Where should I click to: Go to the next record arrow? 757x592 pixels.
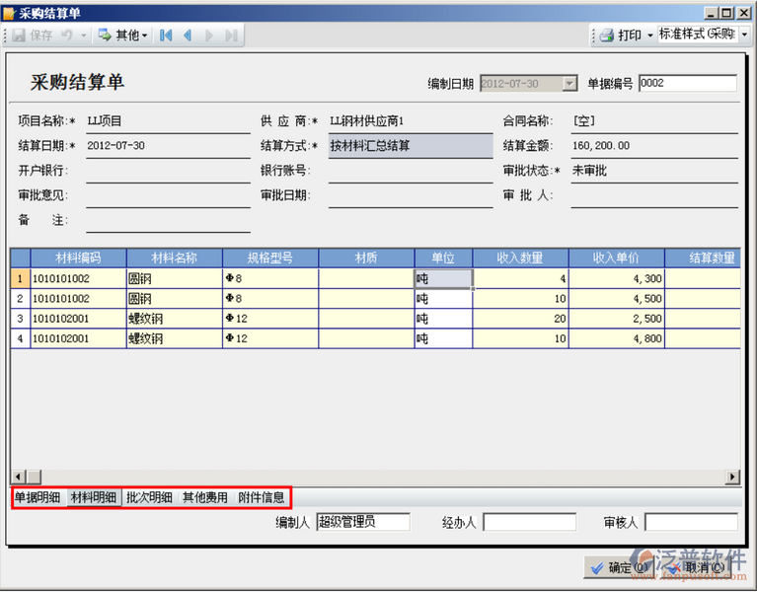click(209, 36)
